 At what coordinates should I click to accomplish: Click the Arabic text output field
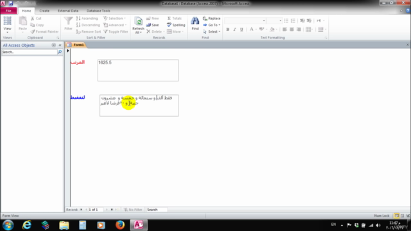139,105
